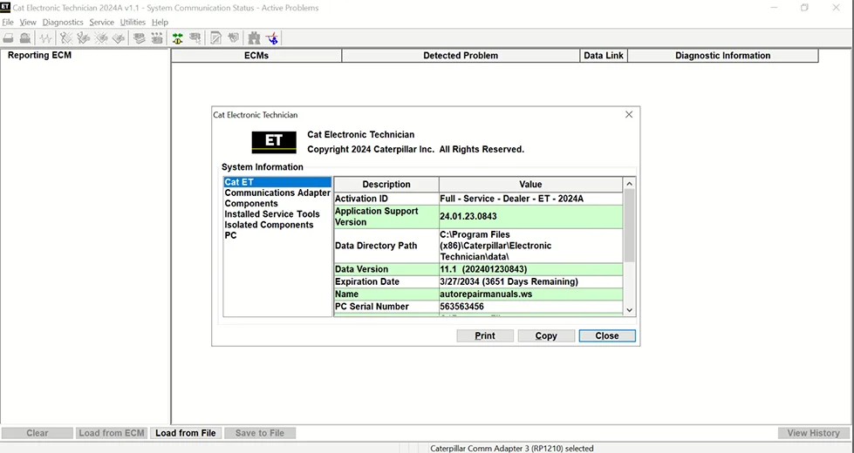Click the notepad with pencil toolbar icon
The image size is (854, 453).
click(x=215, y=38)
